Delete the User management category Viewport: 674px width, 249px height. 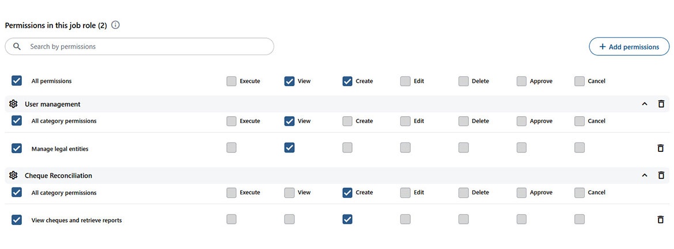(x=661, y=104)
